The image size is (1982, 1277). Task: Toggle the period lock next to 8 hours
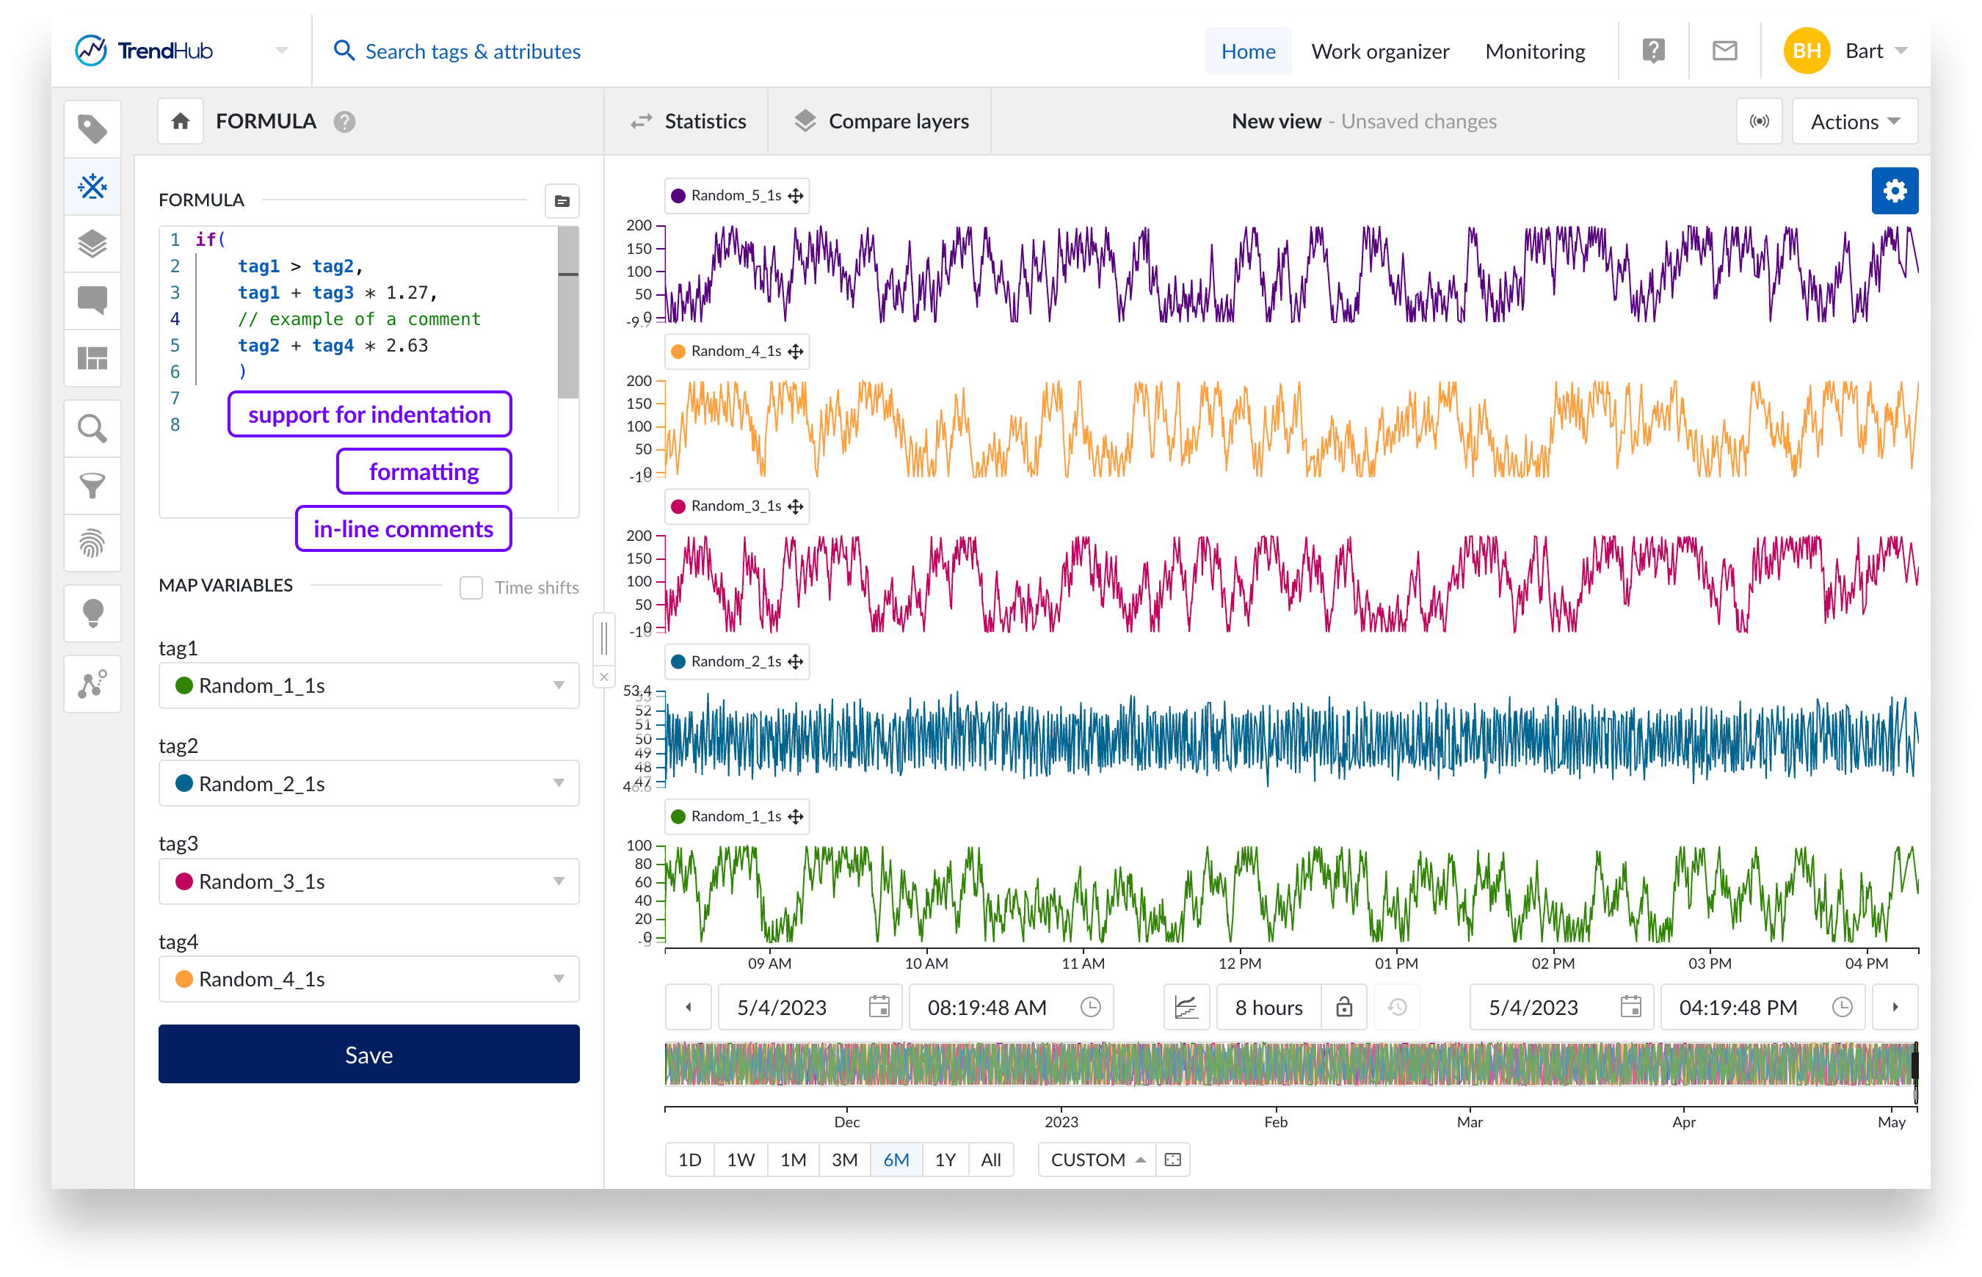[x=1343, y=1007]
